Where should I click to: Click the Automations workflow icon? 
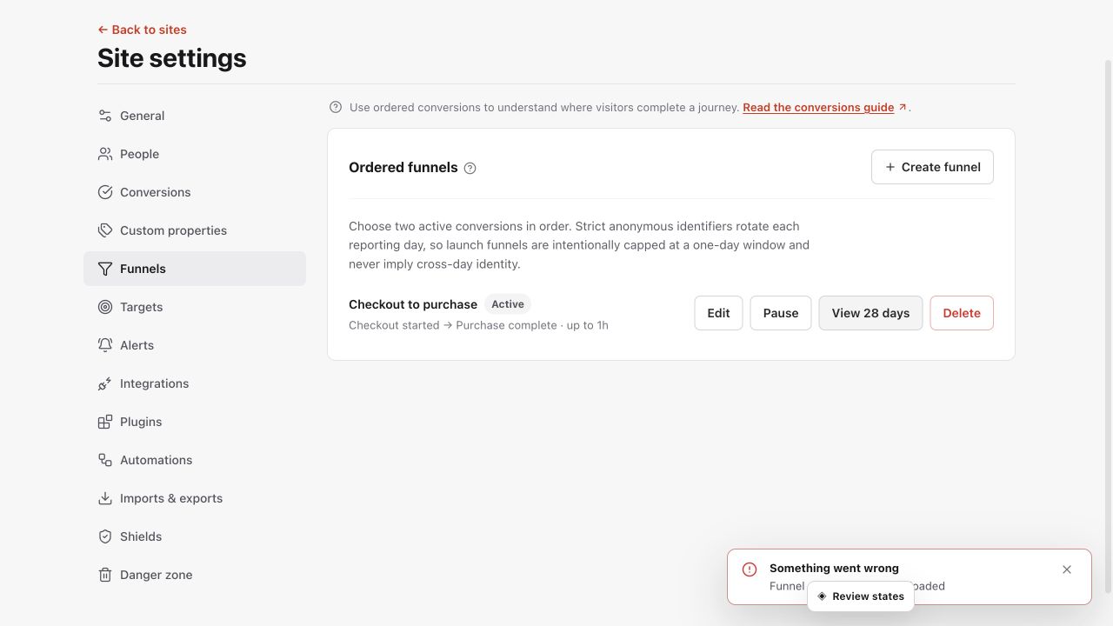(105, 460)
